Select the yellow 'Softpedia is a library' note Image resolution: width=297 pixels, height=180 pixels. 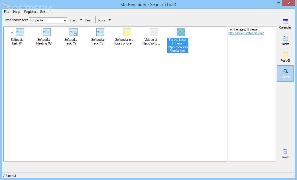pyautogui.click(x=127, y=32)
